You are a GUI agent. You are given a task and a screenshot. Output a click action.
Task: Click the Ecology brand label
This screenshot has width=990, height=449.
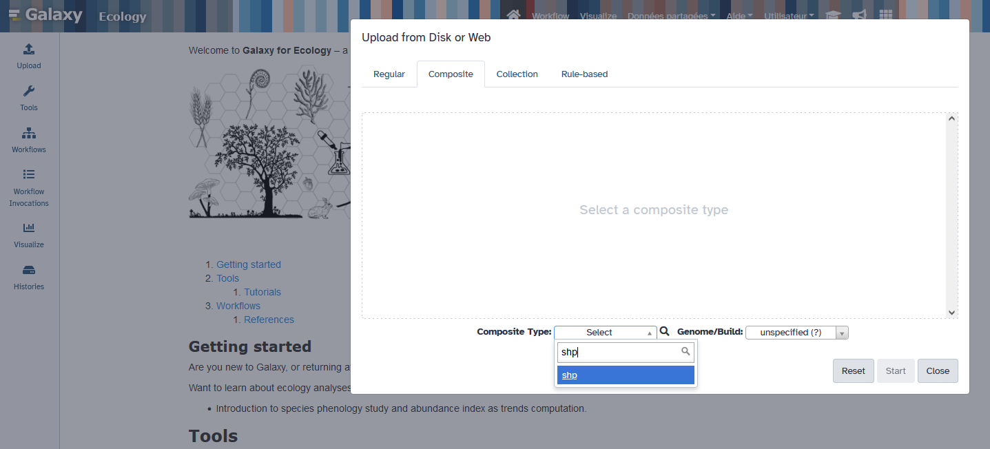(x=123, y=17)
